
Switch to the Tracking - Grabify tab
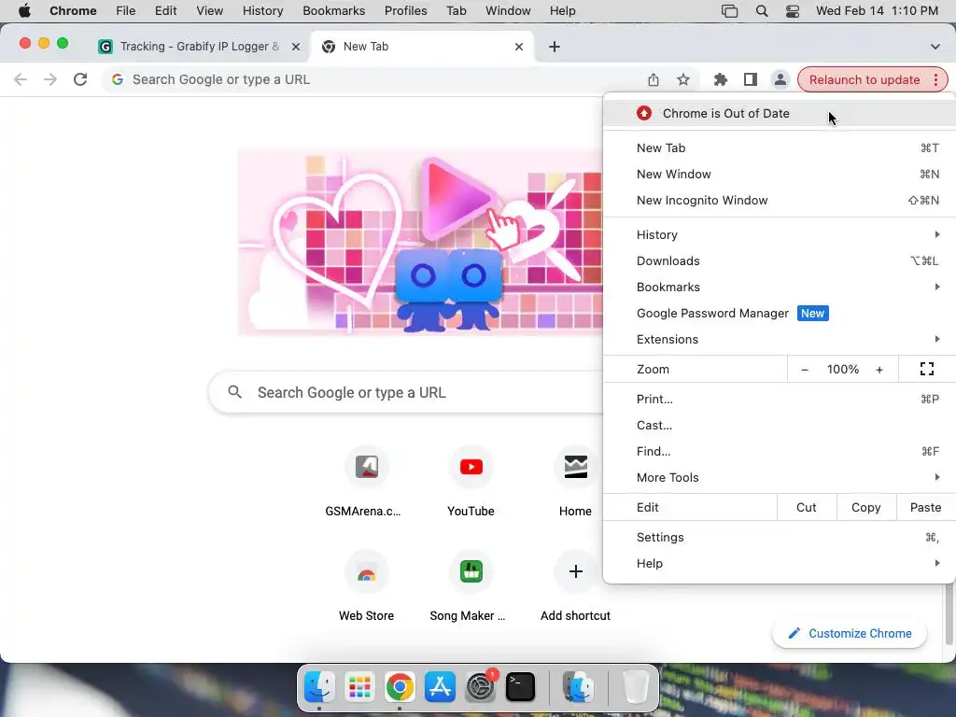198,47
